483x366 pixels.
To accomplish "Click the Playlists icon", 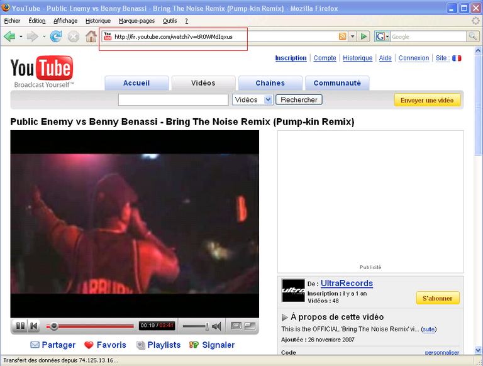I will pyautogui.click(x=141, y=345).
